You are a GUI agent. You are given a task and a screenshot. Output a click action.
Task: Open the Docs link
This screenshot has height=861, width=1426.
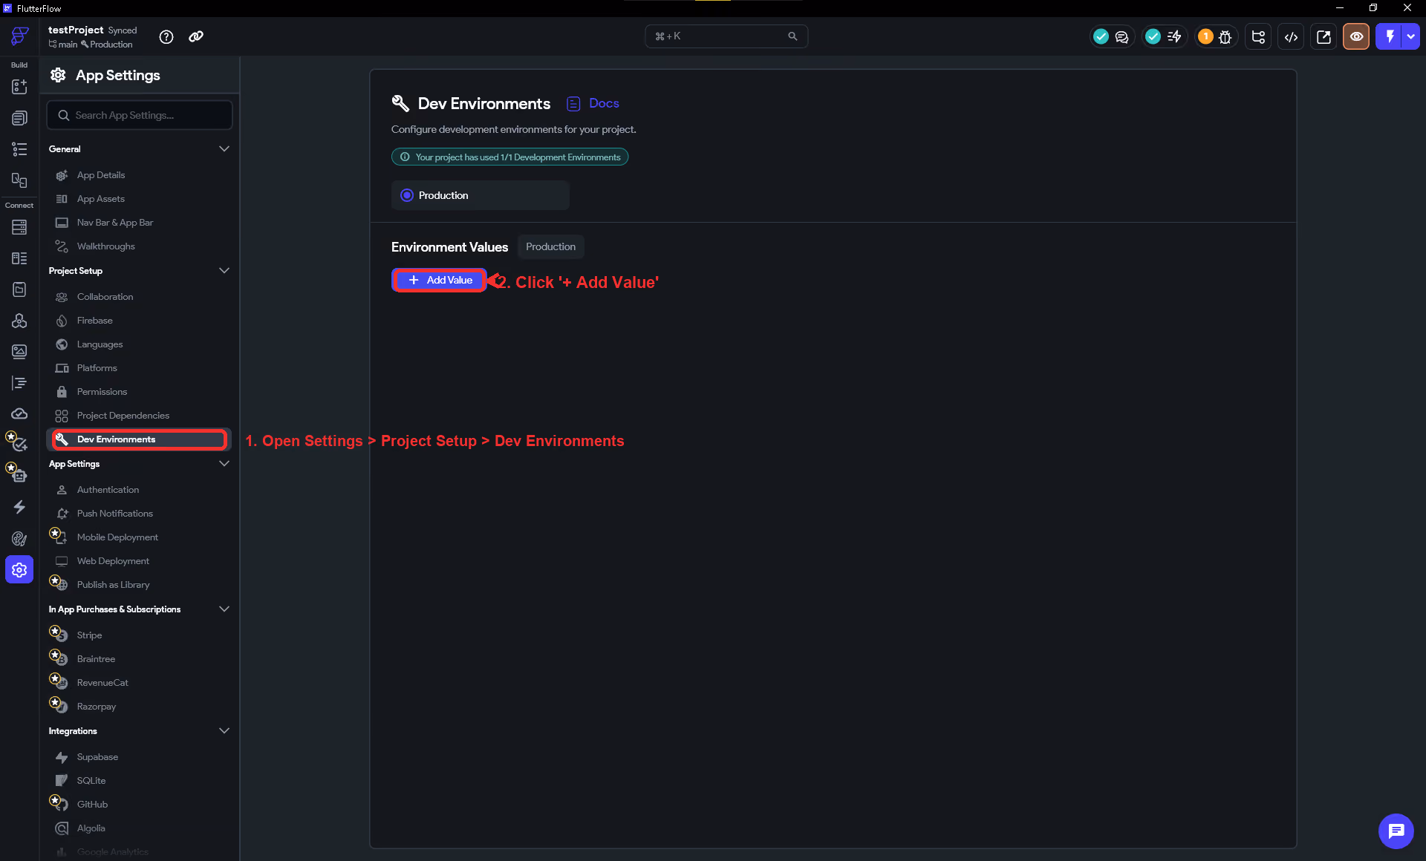pos(604,103)
